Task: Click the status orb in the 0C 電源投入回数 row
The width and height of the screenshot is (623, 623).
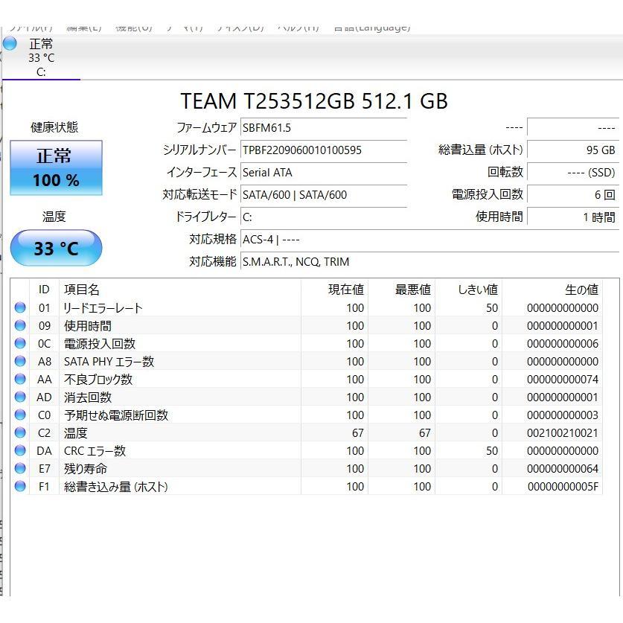Action: pos(20,343)
